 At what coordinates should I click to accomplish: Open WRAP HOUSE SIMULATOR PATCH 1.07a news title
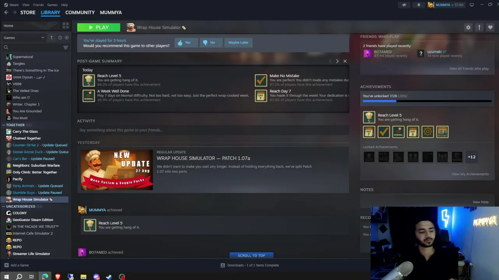click(203, 158)
